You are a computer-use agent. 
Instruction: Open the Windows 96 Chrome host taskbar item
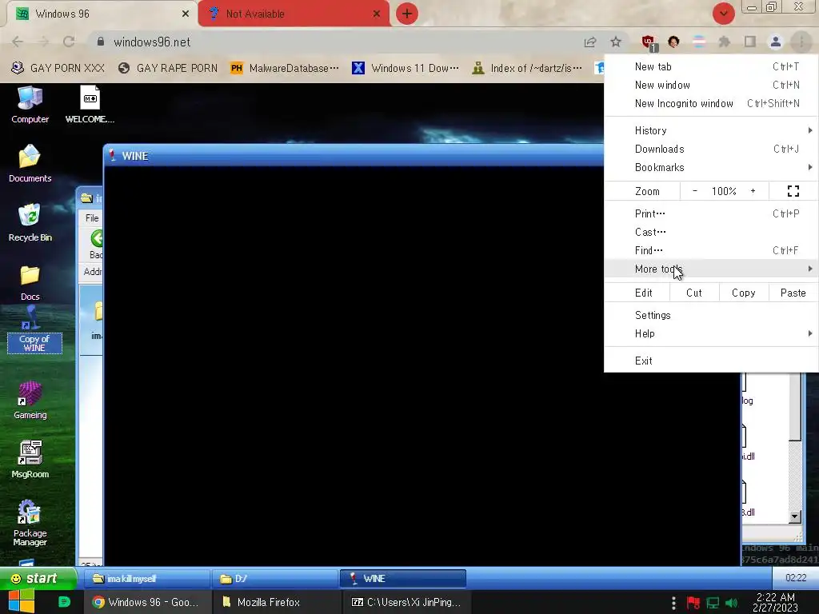coord(148,602)
